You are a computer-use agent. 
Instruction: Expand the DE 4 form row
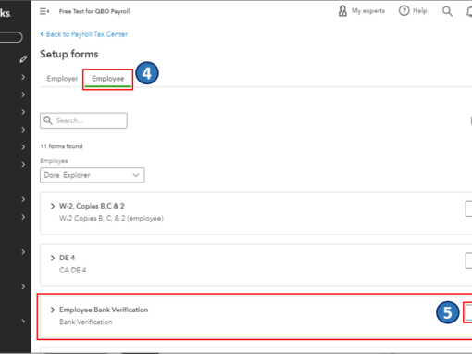tap(53, 258)
